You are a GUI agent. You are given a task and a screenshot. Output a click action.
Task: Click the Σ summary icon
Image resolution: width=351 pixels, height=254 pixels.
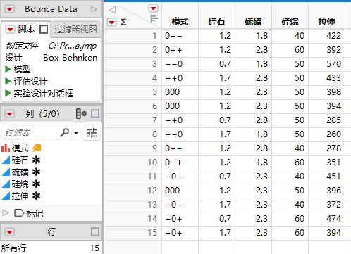[x=123, y=23]
